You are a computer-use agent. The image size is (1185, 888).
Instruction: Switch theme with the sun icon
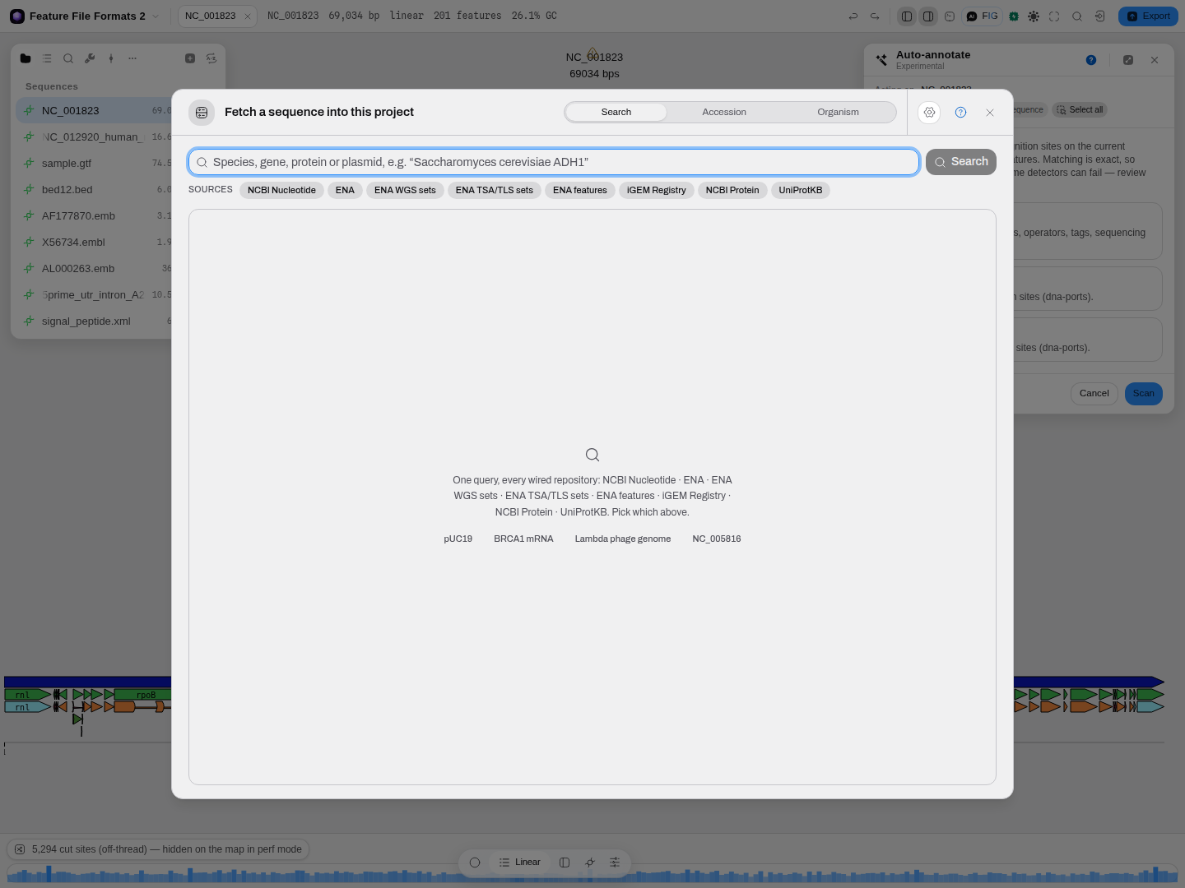1034,16
